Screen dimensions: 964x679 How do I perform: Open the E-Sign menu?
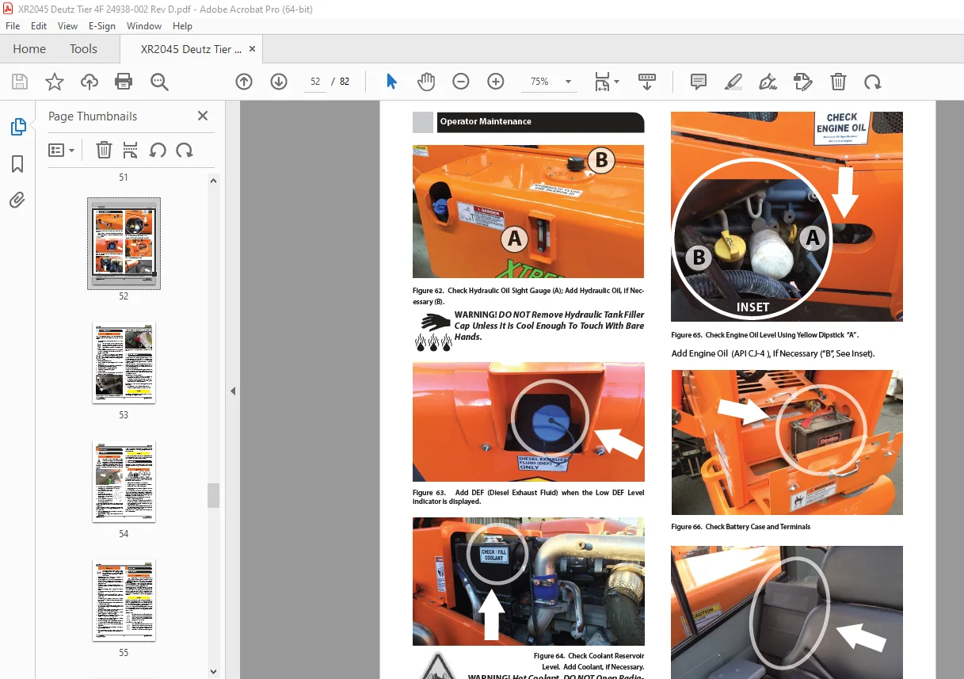pos(101,25)
